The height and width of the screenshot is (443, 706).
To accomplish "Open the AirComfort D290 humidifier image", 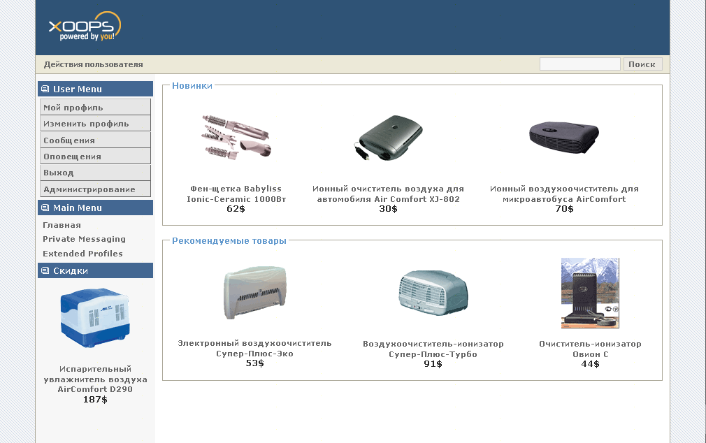I will click(x=95, y=318).
